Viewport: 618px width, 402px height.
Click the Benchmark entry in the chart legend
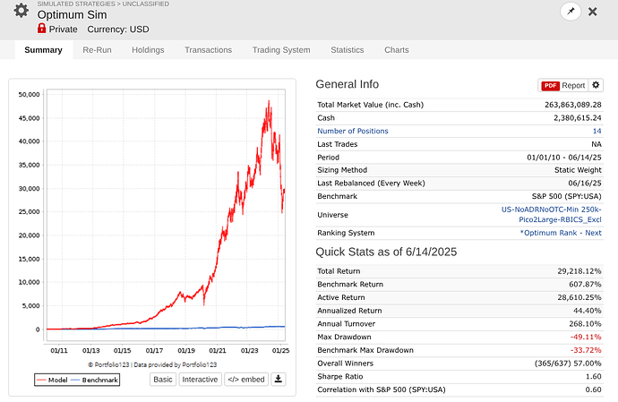click(x=95, y=380)
